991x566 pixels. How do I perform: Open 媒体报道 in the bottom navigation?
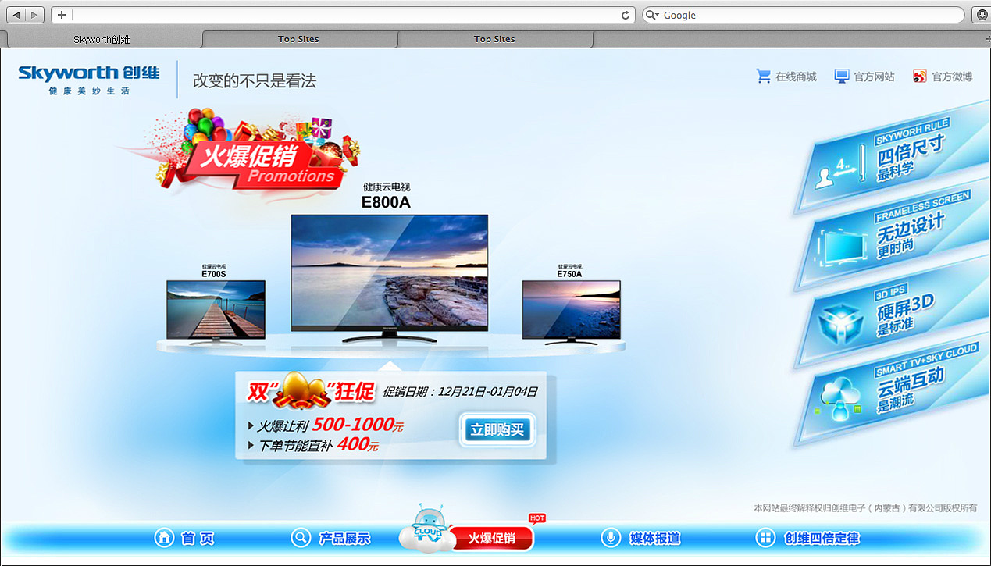pos(654,539)
